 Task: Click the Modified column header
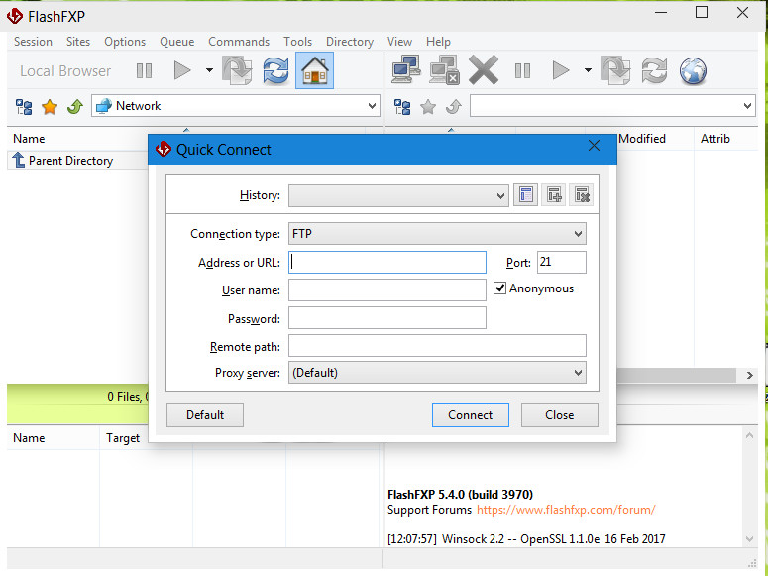[x=641, y=139]
